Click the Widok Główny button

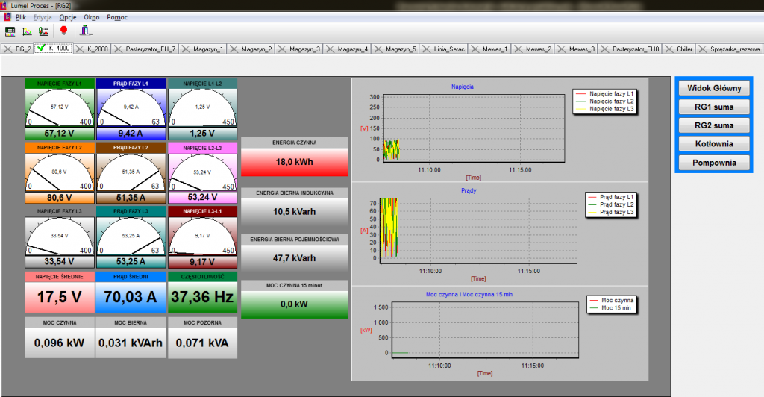(714, 88)
